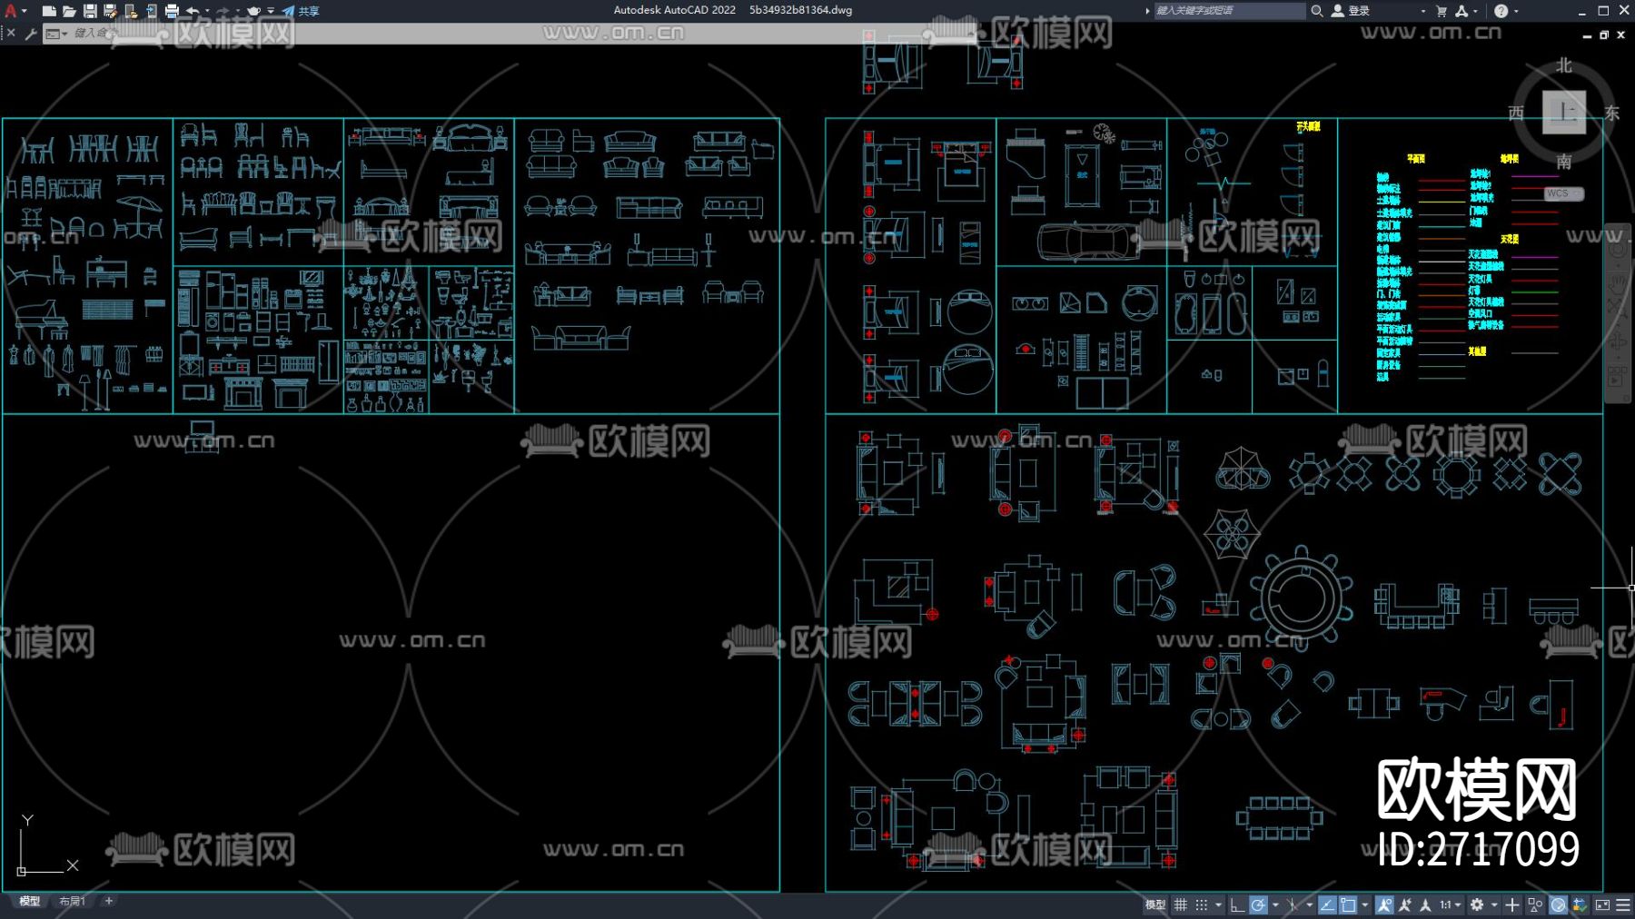The width and height of the screenshot is (1635, 919).
Task: Click the isolate objects shapes icon
Action: [x=1535, y=904]
